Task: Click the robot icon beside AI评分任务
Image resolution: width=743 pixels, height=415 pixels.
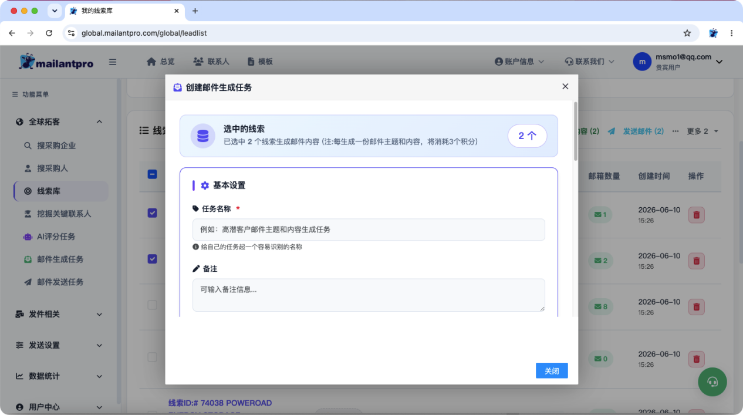Action: pos(28,237)
